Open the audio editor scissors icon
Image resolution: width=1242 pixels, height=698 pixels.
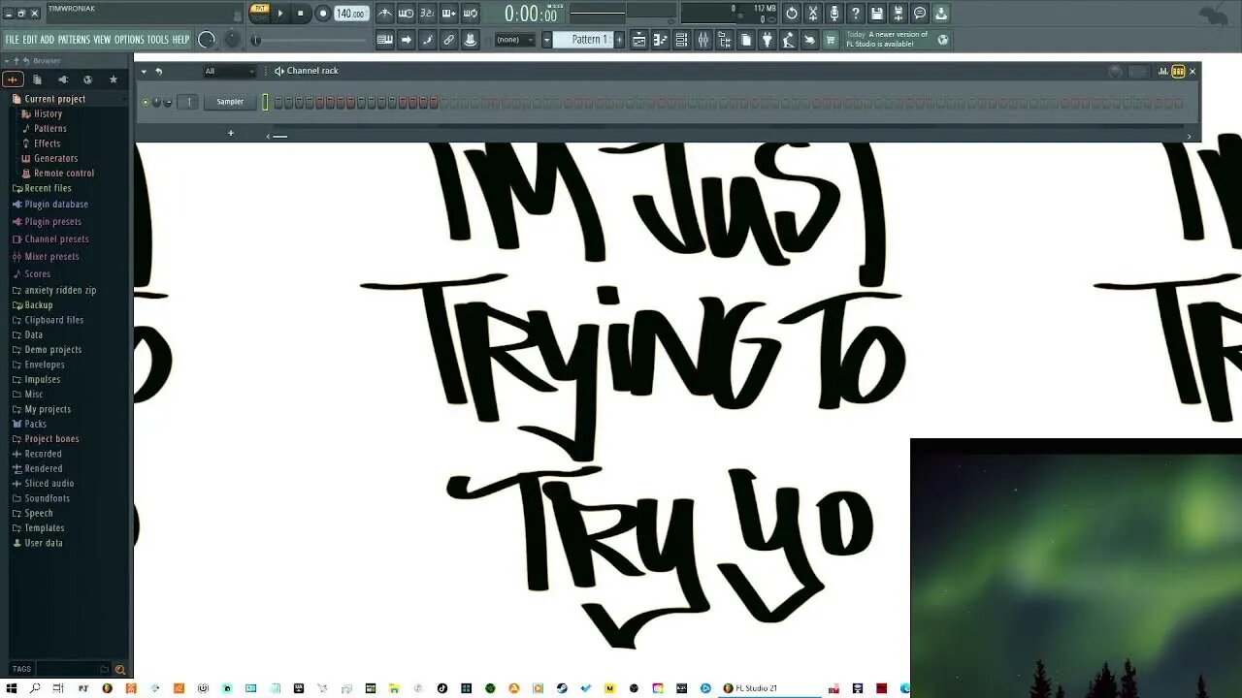pos(813,14)
